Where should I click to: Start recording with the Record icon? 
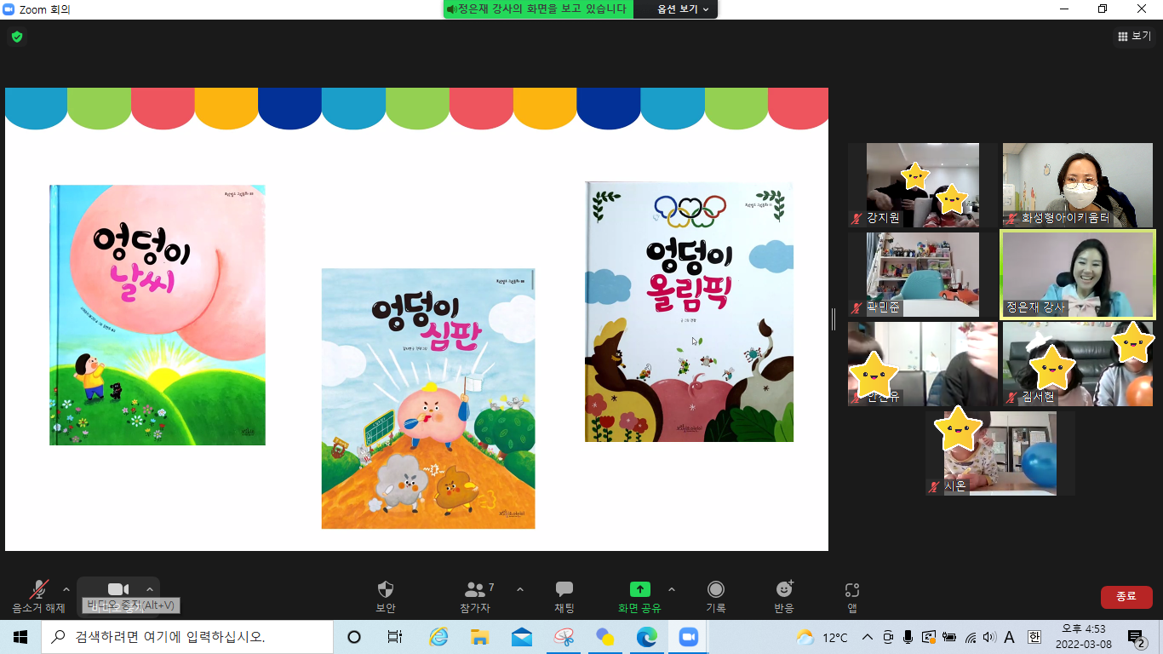point(716,589)
